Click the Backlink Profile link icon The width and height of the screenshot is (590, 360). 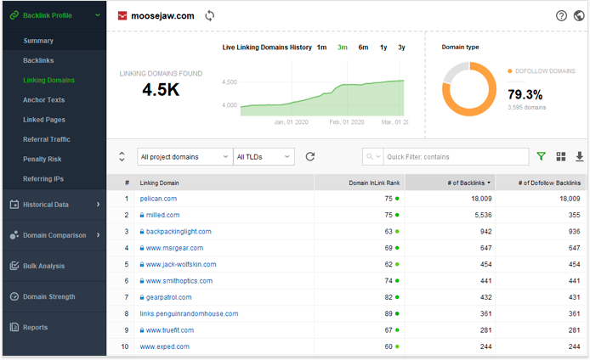pos(14,15)
